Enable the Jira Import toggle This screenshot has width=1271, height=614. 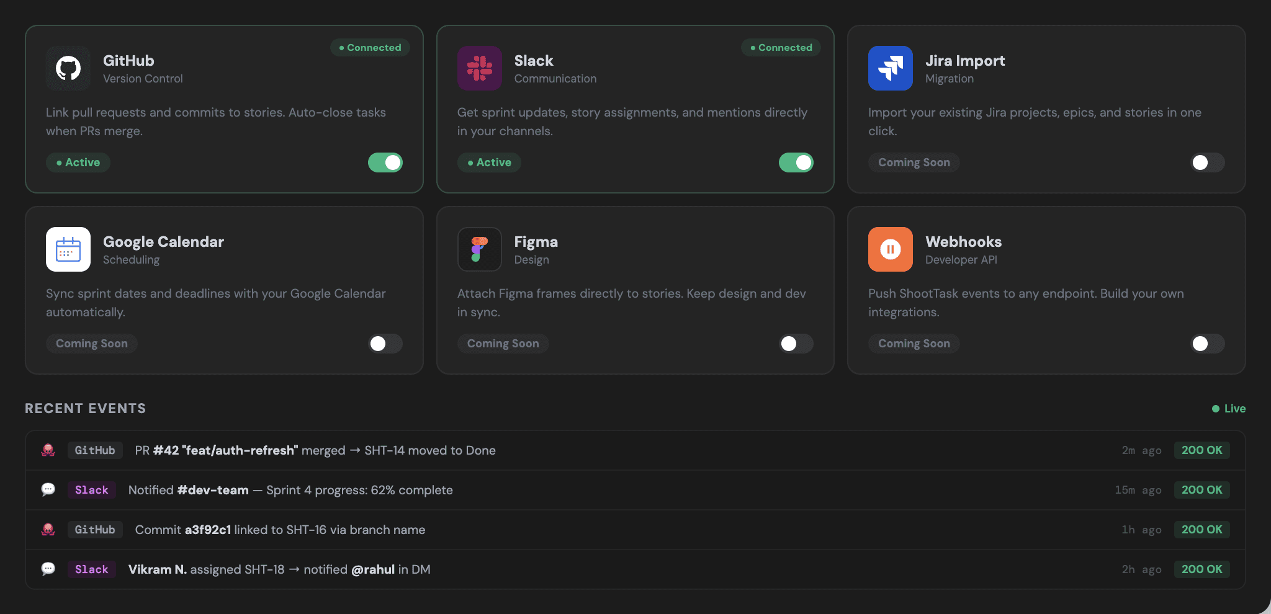point(1207,162)
